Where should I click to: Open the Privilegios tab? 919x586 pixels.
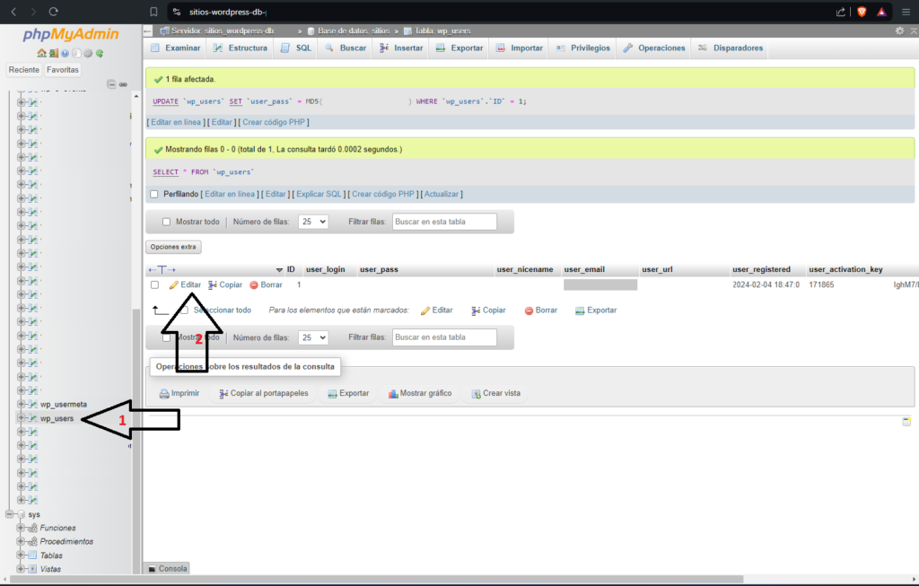tap(583, 48)
